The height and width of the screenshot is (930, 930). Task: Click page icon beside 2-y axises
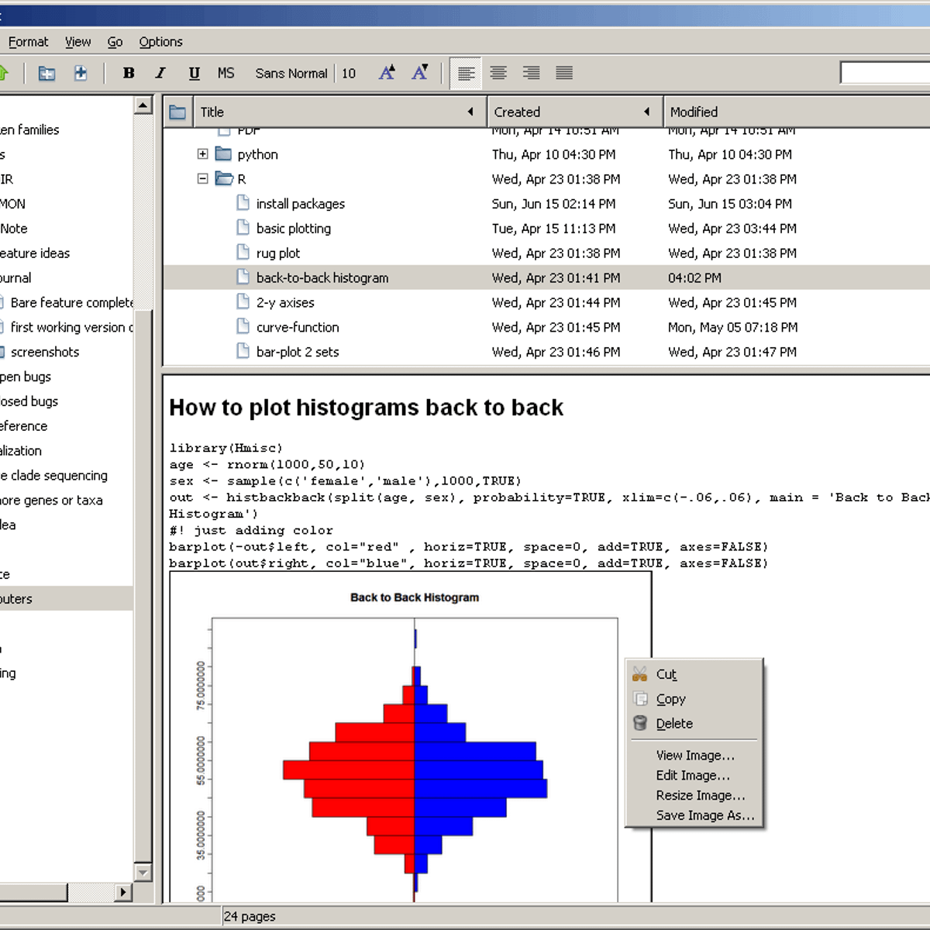point(243,302)
